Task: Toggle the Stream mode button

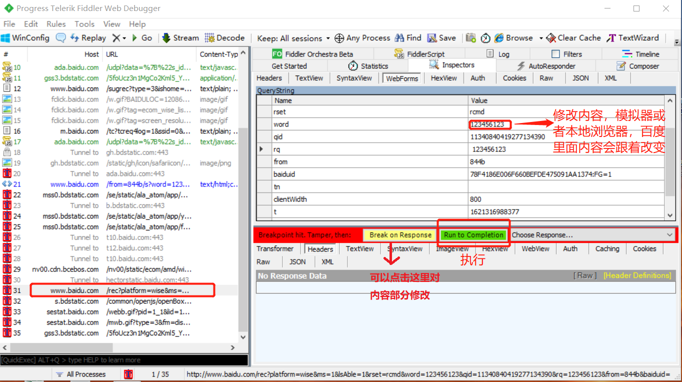Action: (180, 38)
